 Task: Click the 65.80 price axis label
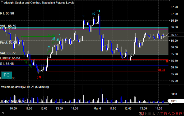coord(174,54)
